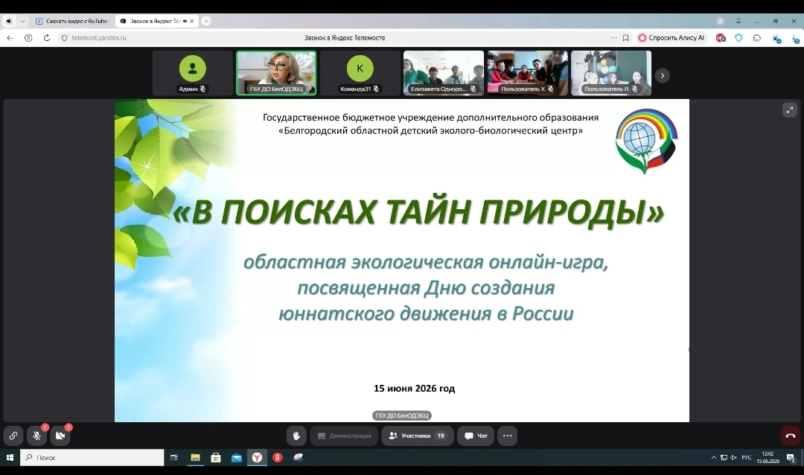Focus the telemost.yandex.ru address field
The height and width of the screenshot is (475, 804).
[99, 38]
